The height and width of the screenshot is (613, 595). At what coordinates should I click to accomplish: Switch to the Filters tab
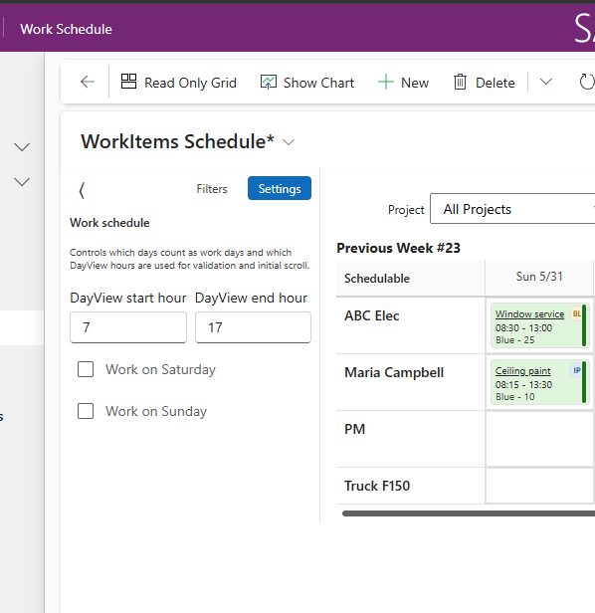click(x=212, y=189)
